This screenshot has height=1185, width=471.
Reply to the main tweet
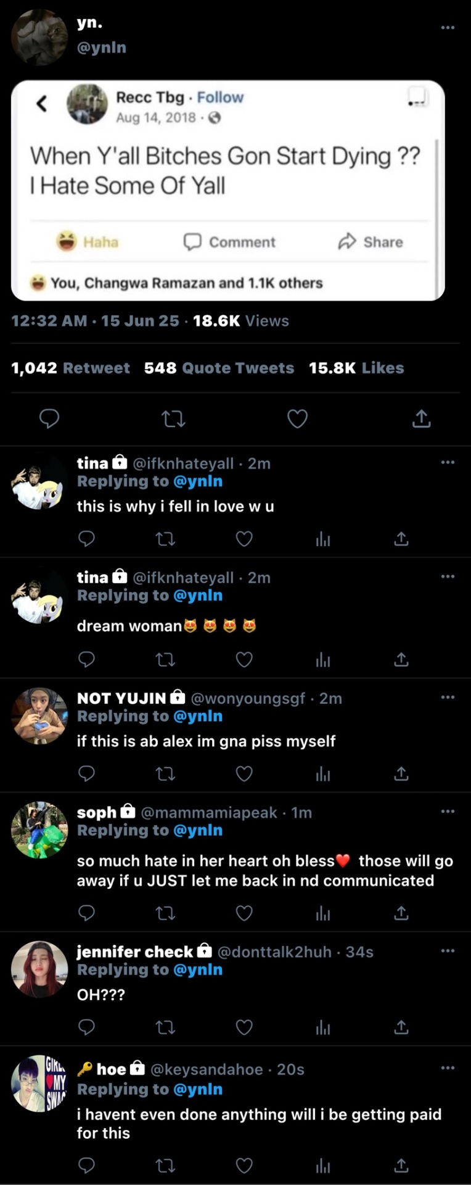49,419
